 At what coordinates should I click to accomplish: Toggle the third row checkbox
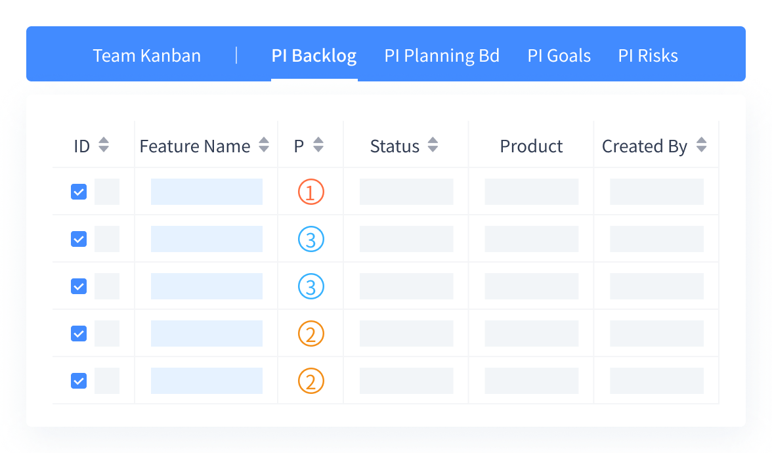79,286
